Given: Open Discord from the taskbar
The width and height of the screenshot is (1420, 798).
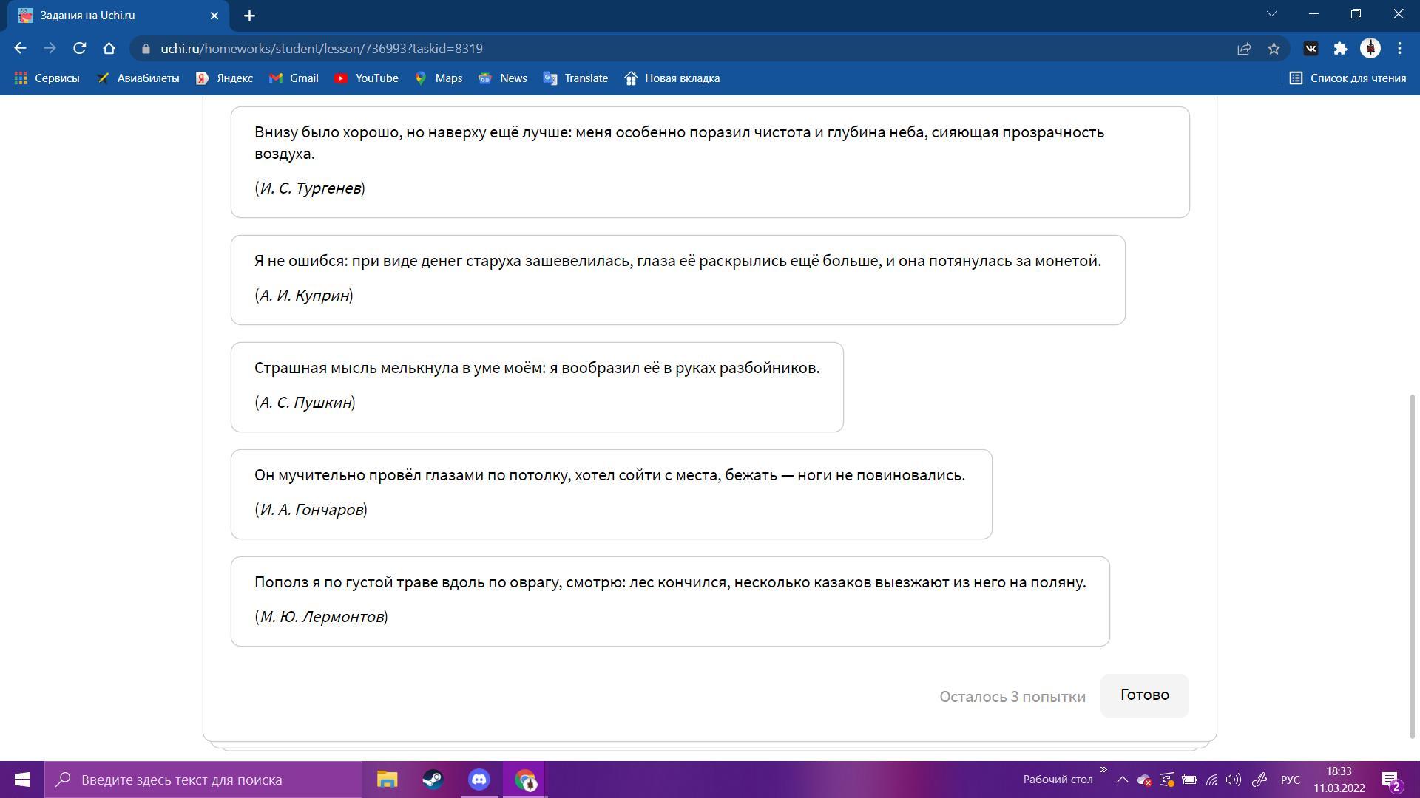Looking at the screenshot, I should (x=479, y=780).
